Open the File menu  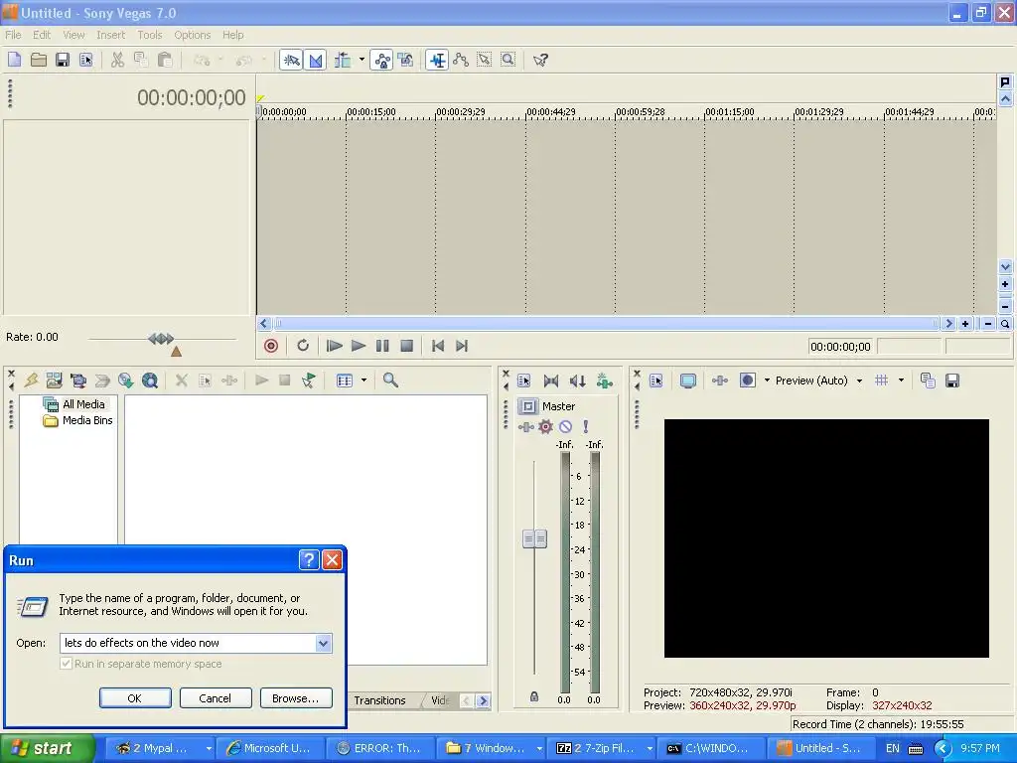(13, 35)
